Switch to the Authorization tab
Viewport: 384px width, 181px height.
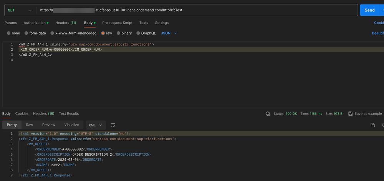(35, 23)
